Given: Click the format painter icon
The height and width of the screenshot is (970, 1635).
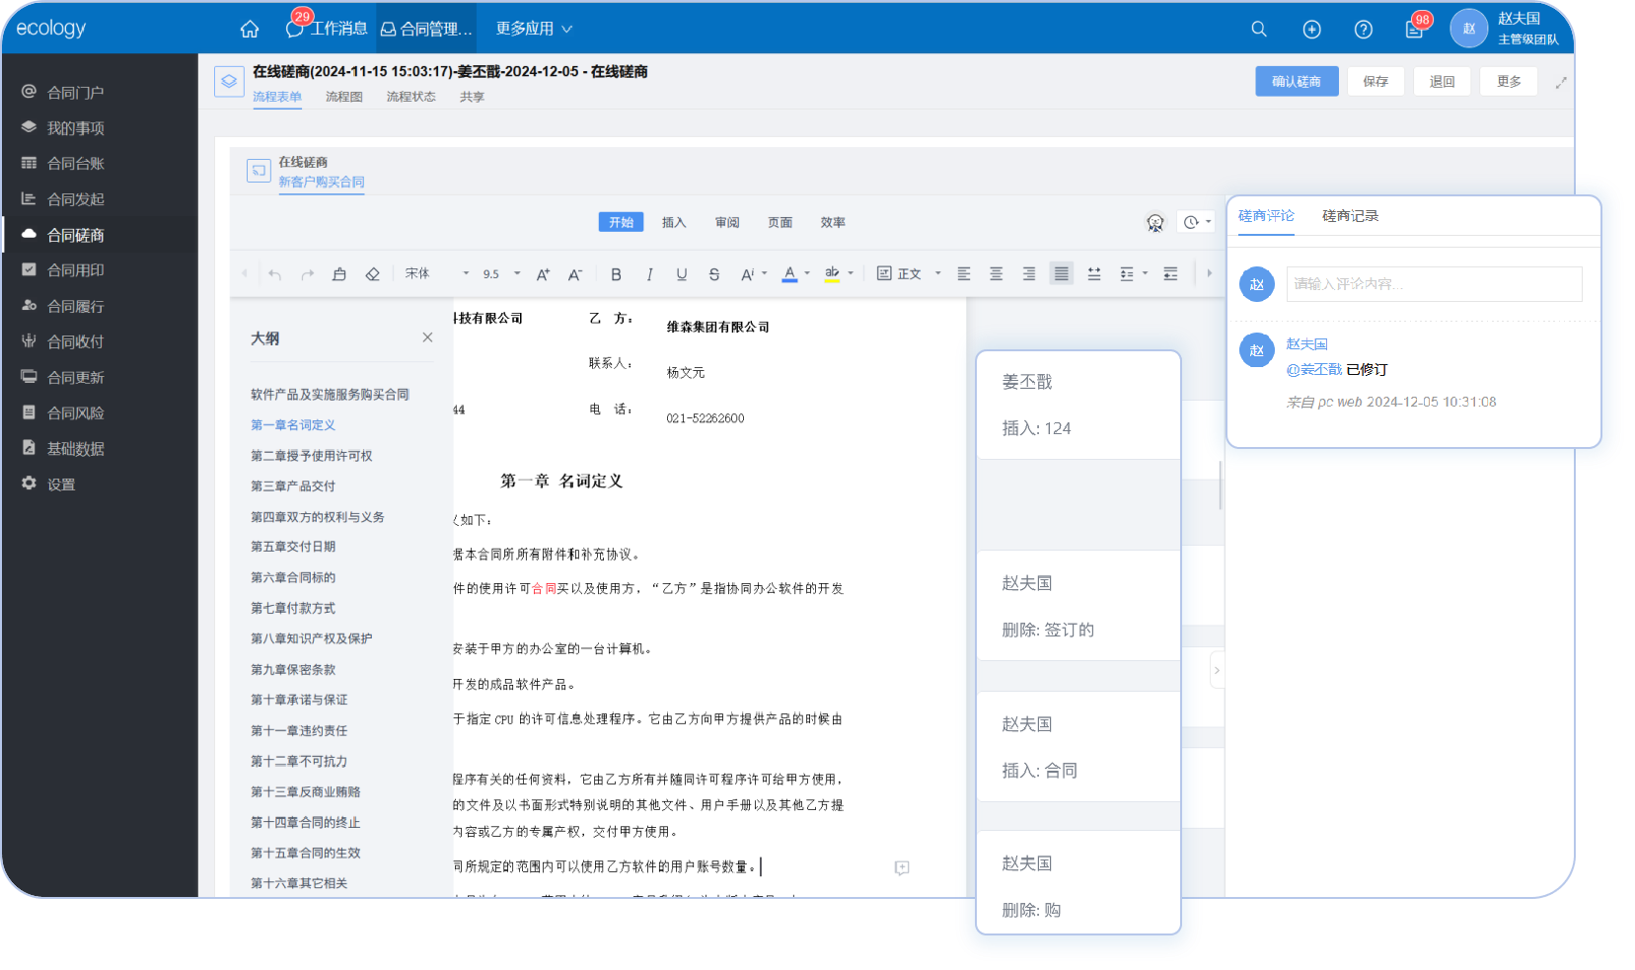Looking at the screenshot, I should point(339,274).
